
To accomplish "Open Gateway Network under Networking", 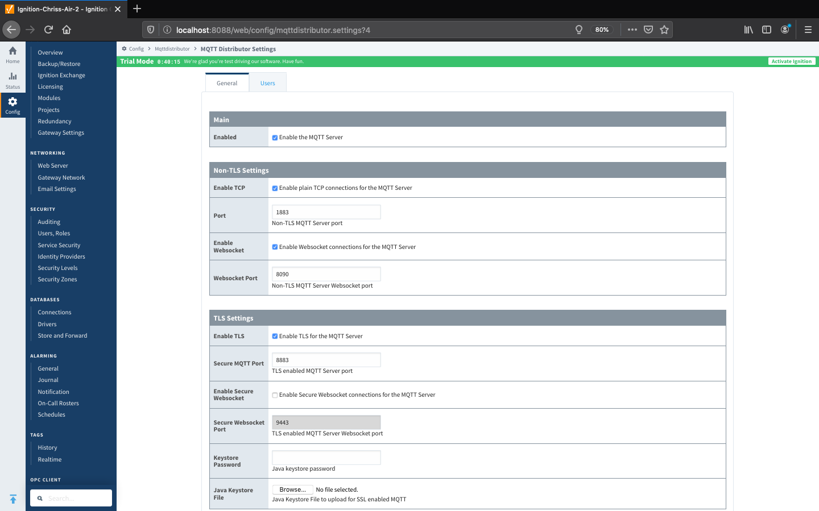I will pyautogui.click(x=61, y=177).
